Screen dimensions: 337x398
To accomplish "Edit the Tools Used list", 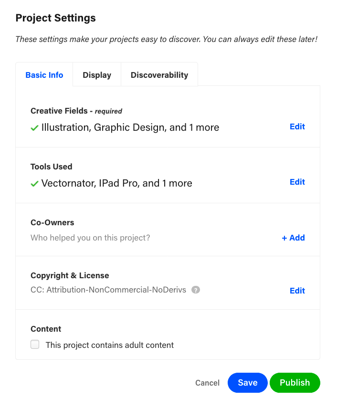I will [x=297, y=182].
